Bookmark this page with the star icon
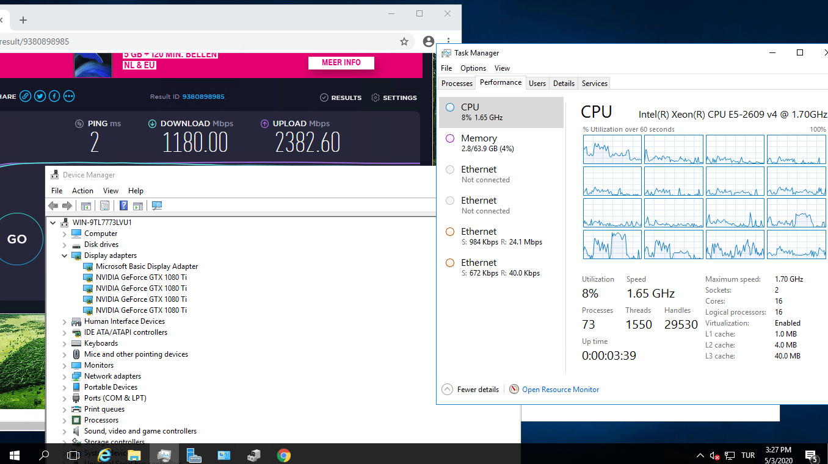 coord(404,41)
